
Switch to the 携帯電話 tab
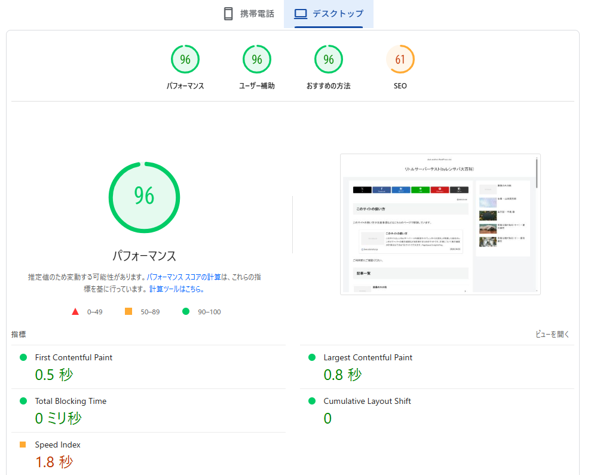[249, 14]
